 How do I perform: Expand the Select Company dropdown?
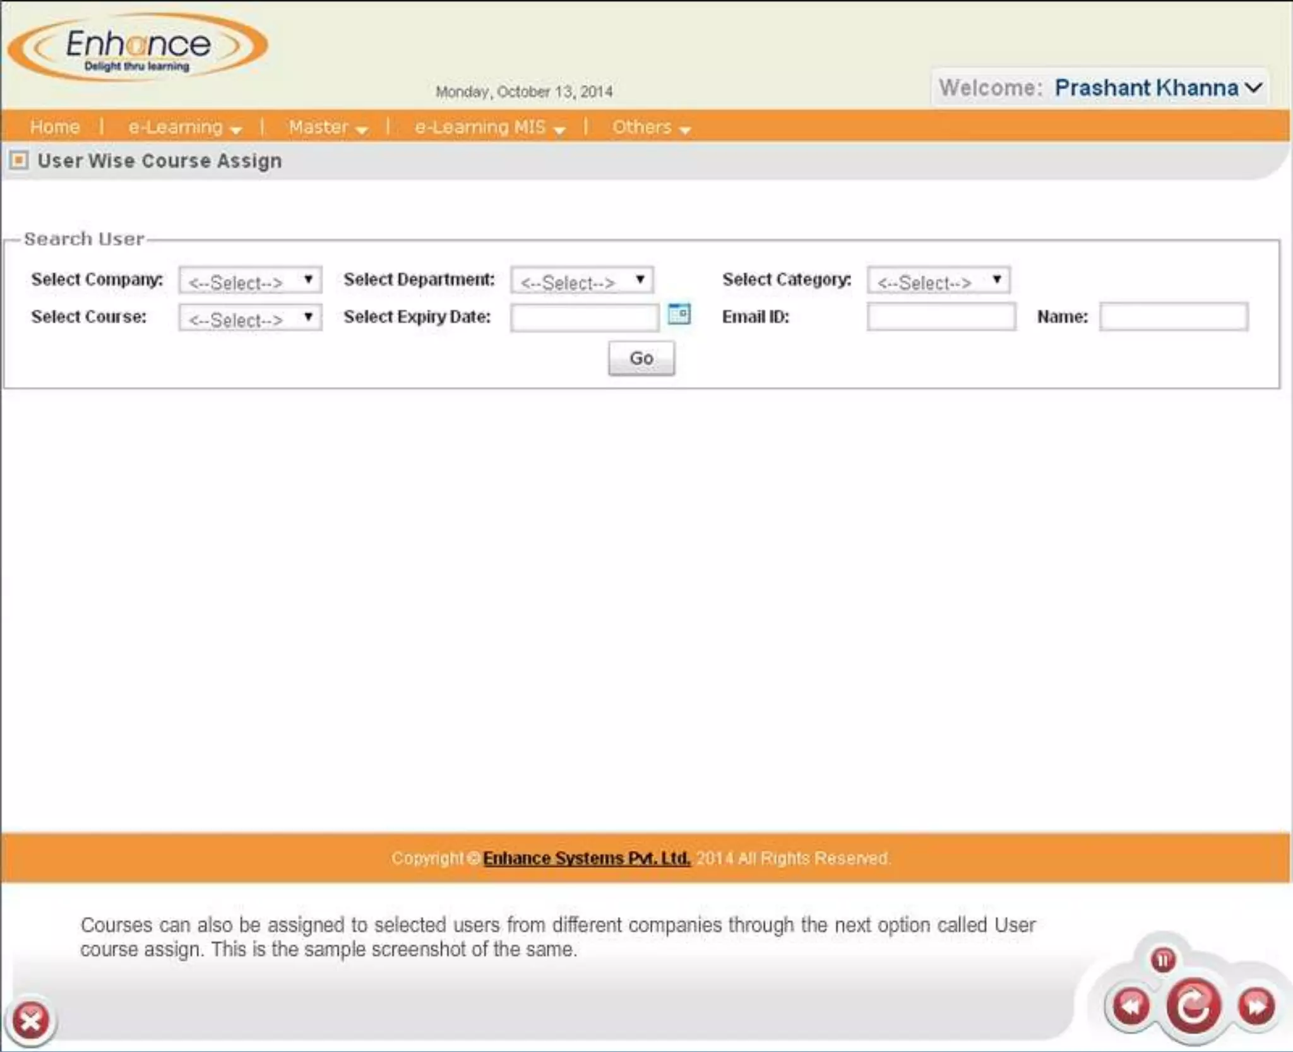(250, 280)
